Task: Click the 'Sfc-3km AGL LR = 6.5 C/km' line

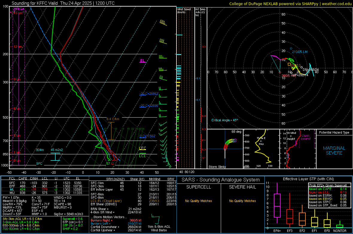Action: 22,219
